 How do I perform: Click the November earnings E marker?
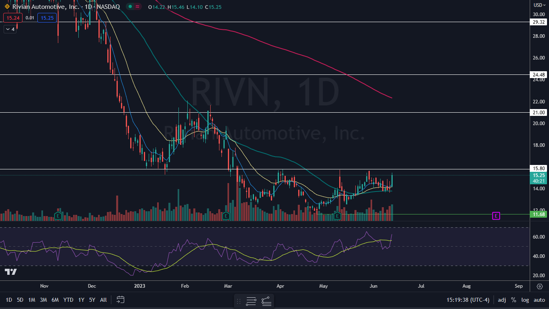[x=58, y=216]
